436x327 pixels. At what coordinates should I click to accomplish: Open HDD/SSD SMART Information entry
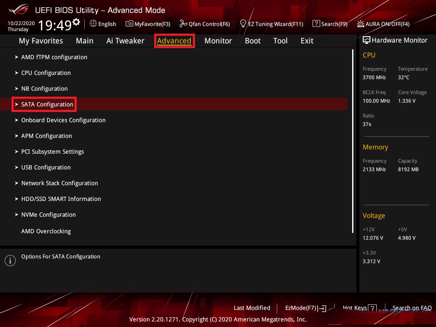click(61, 199)
